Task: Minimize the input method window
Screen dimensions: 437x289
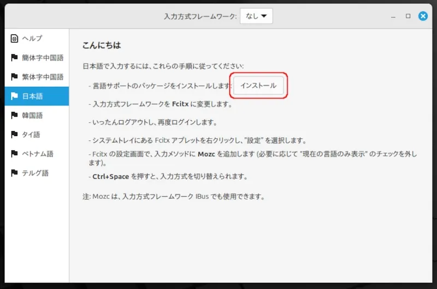Action: [393, 16]
